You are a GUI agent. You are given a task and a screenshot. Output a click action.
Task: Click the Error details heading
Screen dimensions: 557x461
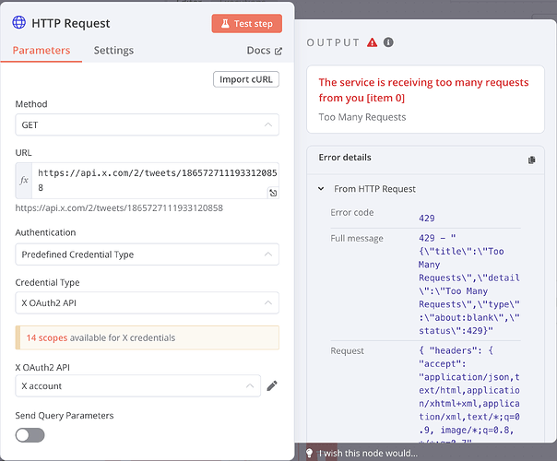click(x=345, y=158)
